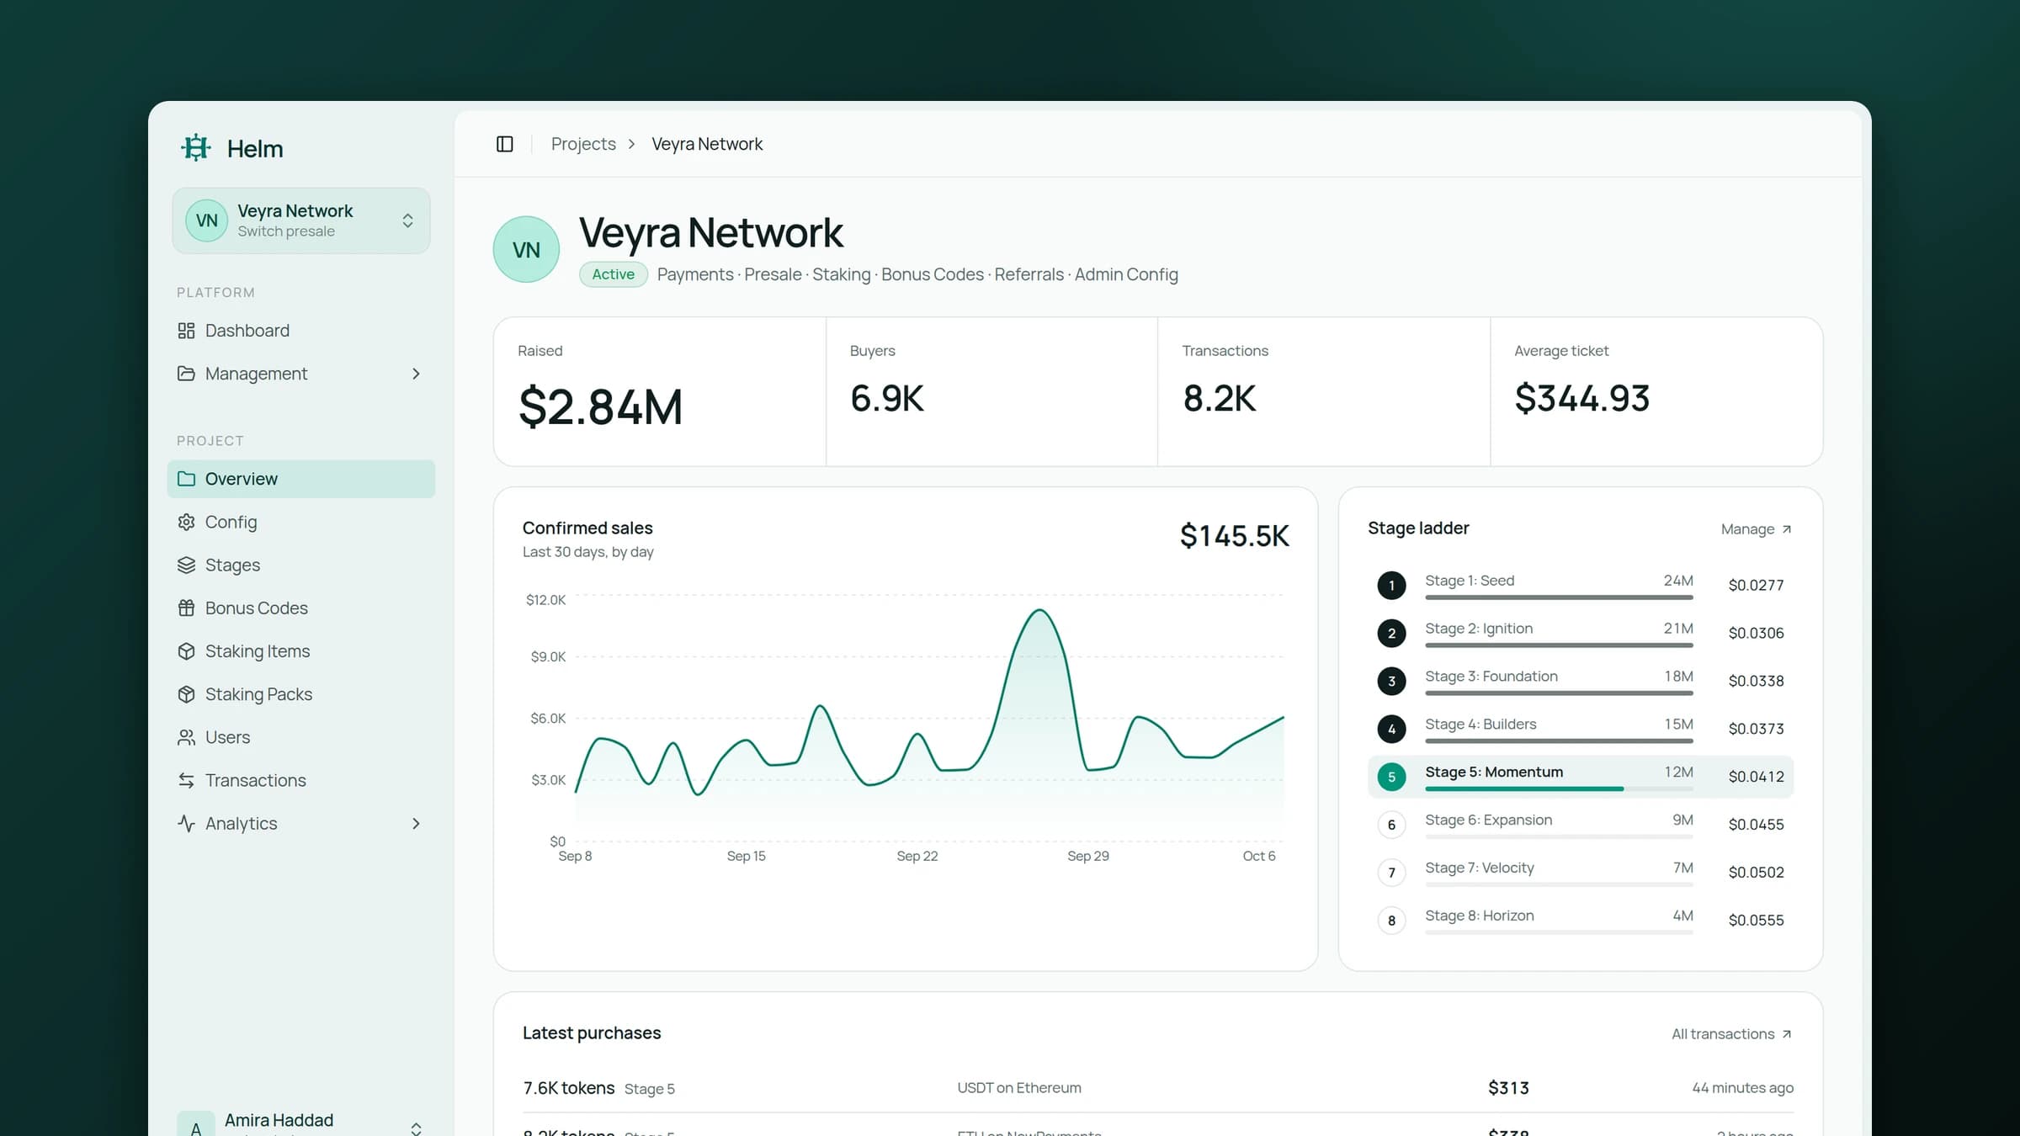This screenshot has height=1136, width=2020.
Task: Click the Config gear icon
Action: [186, 522]
